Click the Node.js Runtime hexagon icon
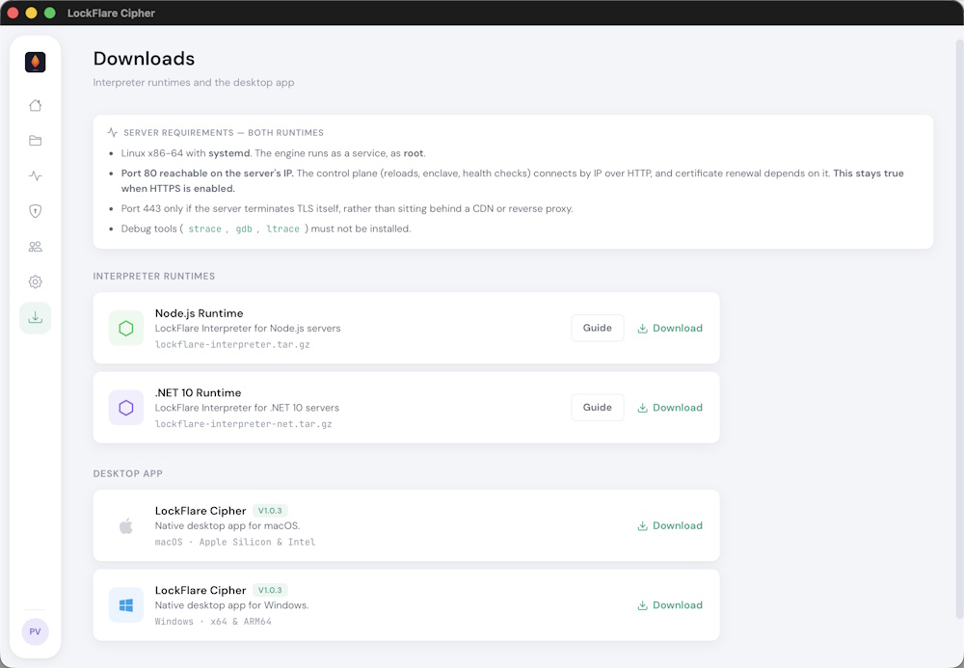 click(126, 328)
